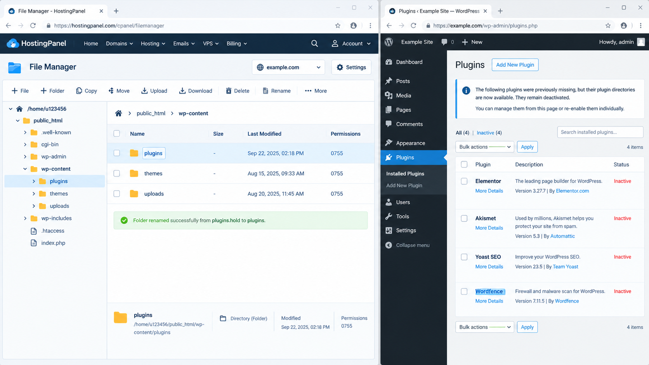Image resolution: width=649 pixels, height=365 pixels.
Task: Tick the Wordfence plugin checkbox
Action: tap(464, 291)
